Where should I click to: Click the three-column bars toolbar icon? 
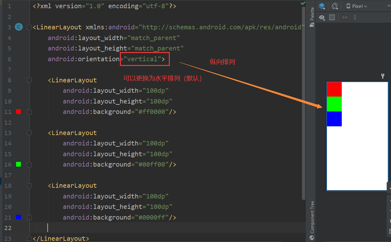click(332, 17)
